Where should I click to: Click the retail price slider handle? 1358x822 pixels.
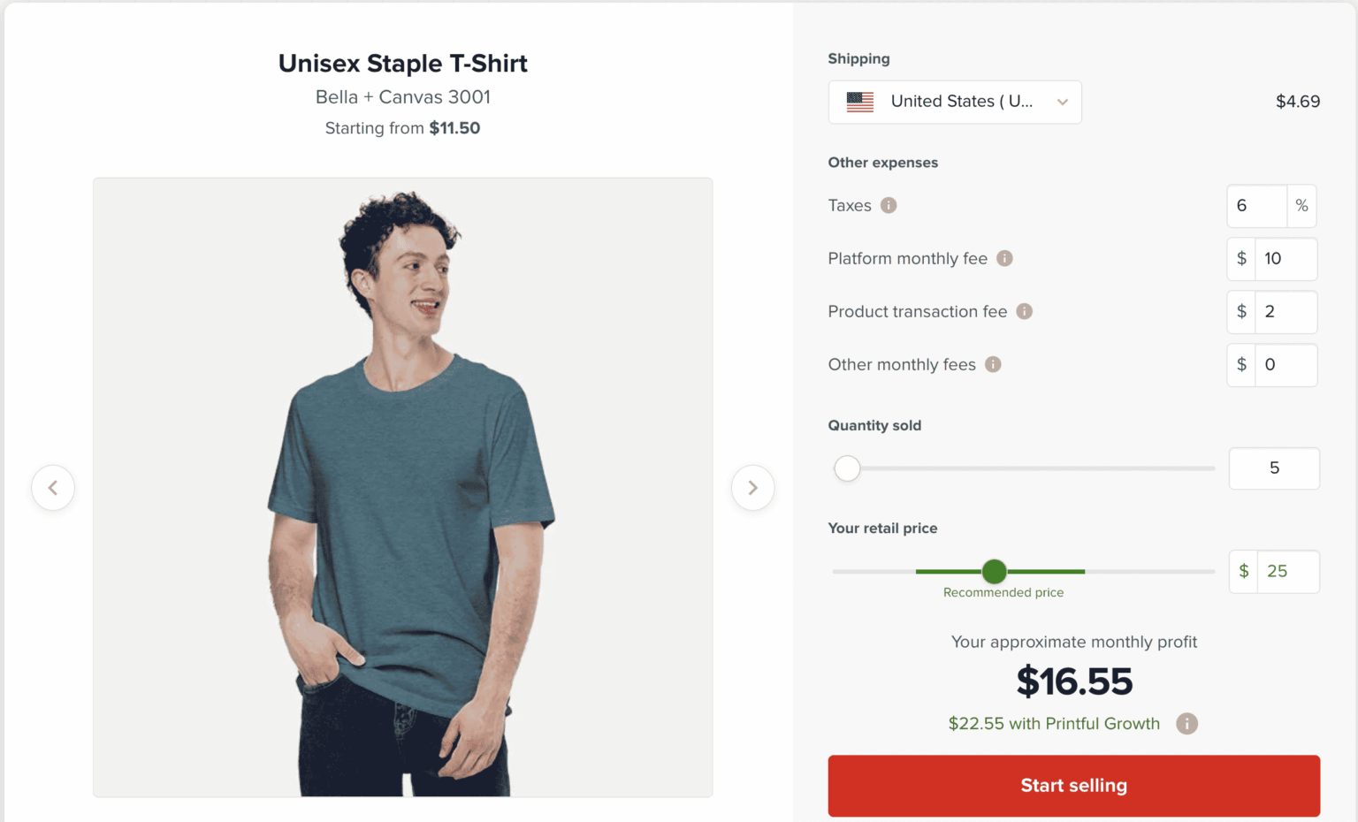pyautogui.click(x=995, y=572)
